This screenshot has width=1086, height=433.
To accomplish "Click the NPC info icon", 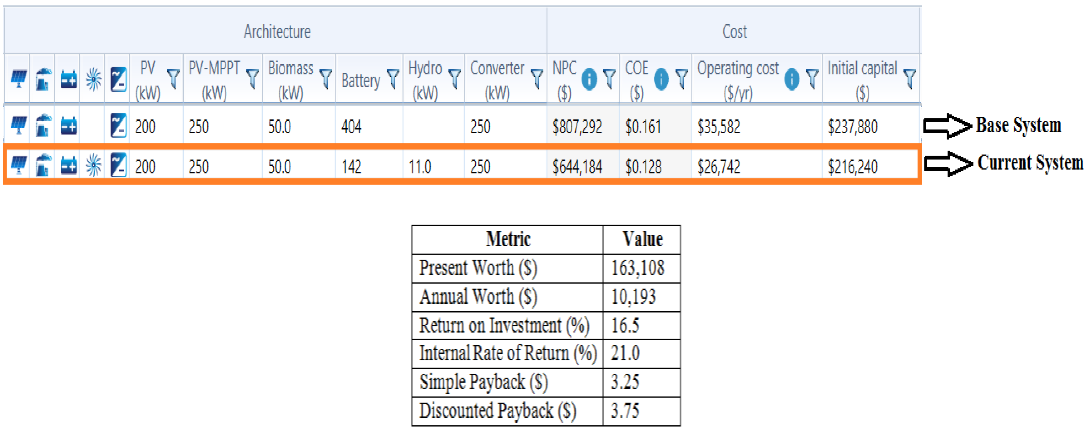I will tap(589, 79).
